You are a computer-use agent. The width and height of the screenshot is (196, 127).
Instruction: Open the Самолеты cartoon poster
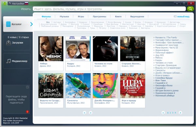(x=78, y=86)
